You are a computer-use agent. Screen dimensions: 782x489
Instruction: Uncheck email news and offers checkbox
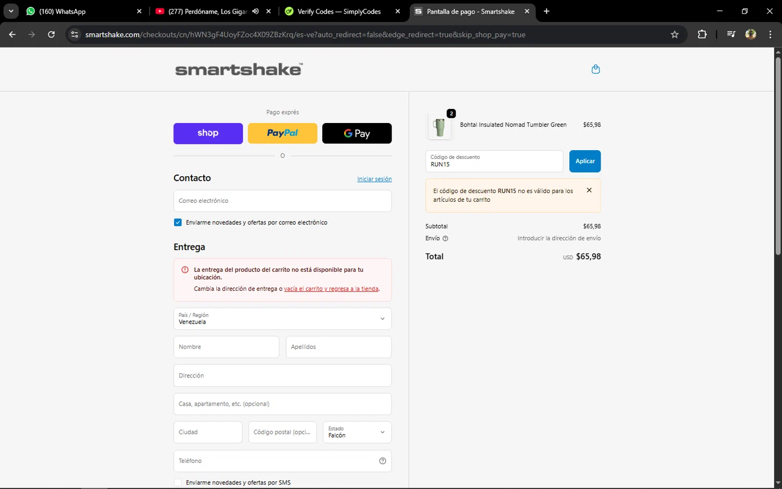point(178,222)
